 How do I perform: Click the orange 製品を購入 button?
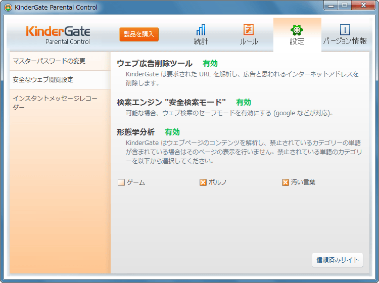(139, 34)
